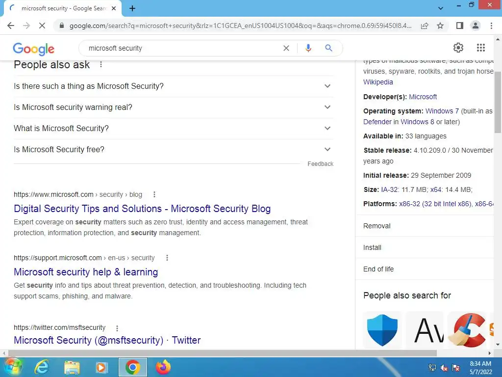Viewport: 502px width, 377px height.
Task: Clear the search box text
Action: click(286, 48)
